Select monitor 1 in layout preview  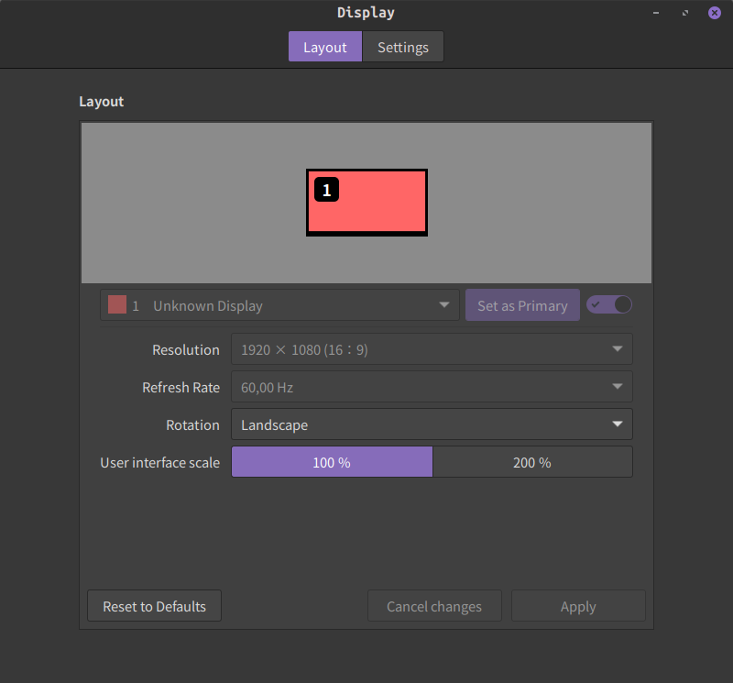click(x=367, y=203)
